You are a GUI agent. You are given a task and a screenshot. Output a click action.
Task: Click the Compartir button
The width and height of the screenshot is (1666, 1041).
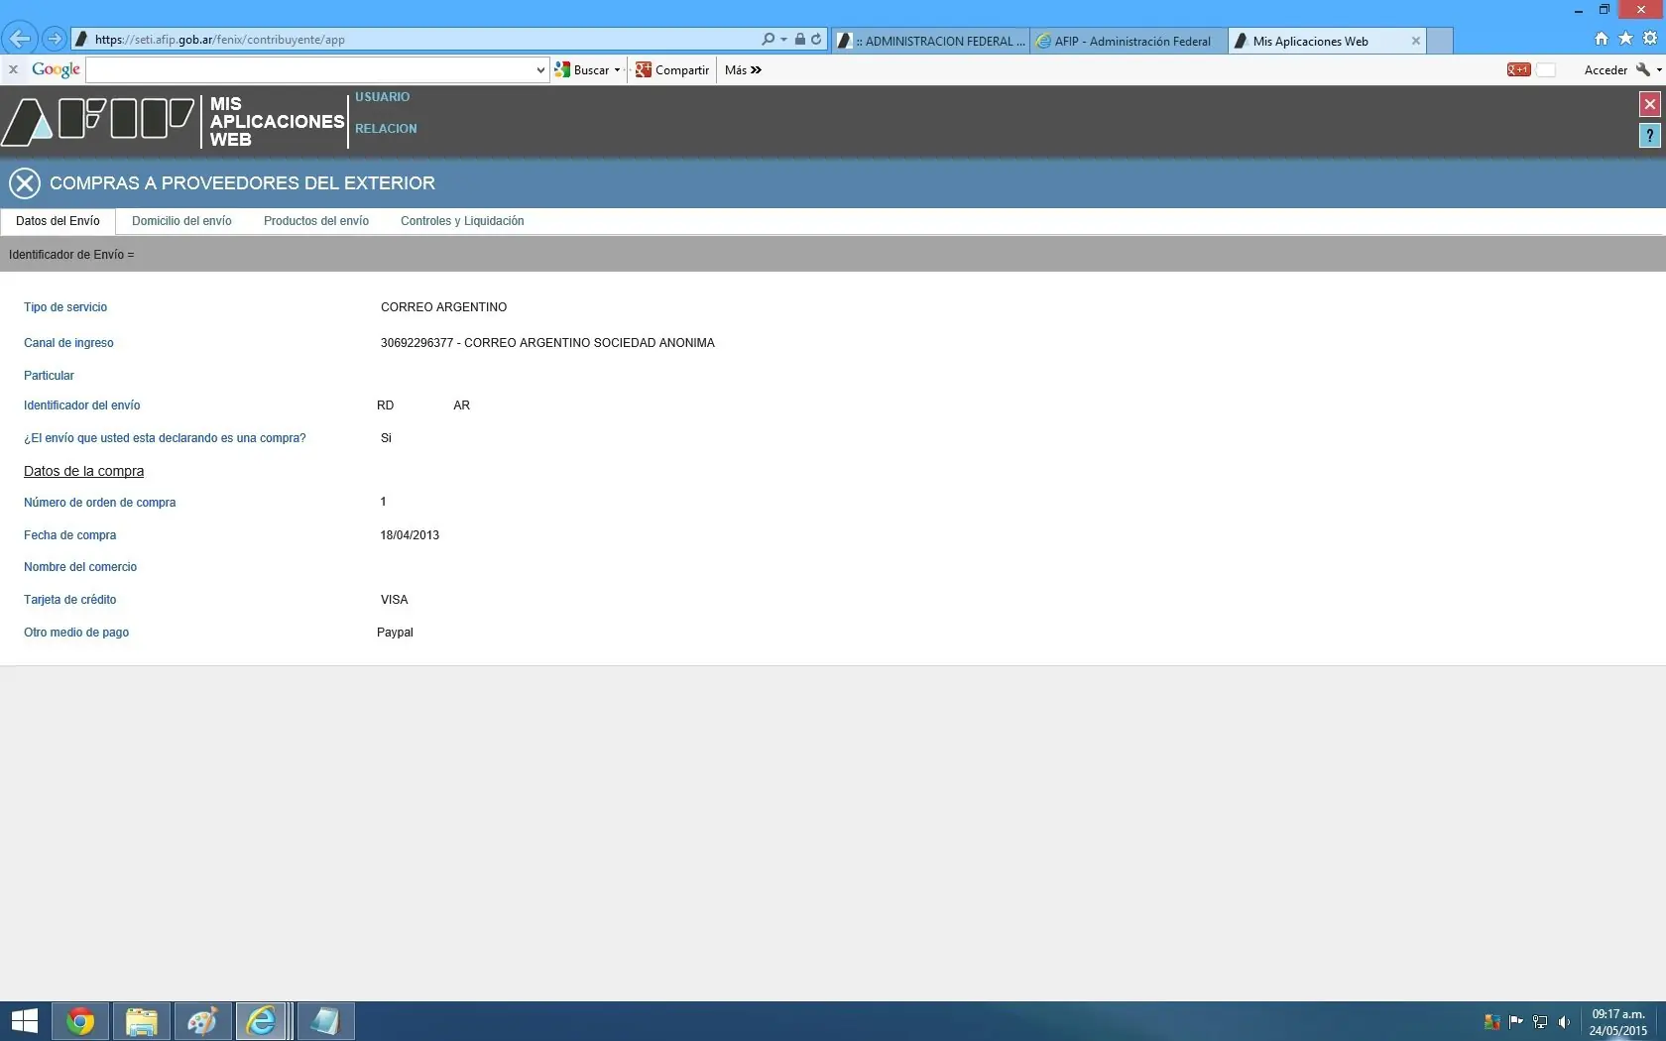(x=672, y=70)
